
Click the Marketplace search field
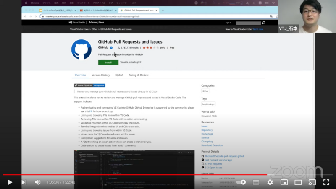tap(248, 23)
